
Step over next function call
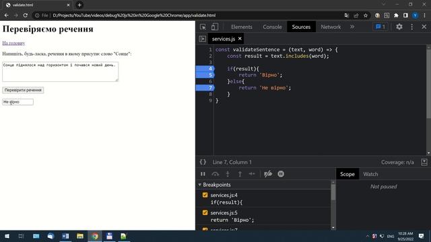pyautogui.click(x=215, y=174)
